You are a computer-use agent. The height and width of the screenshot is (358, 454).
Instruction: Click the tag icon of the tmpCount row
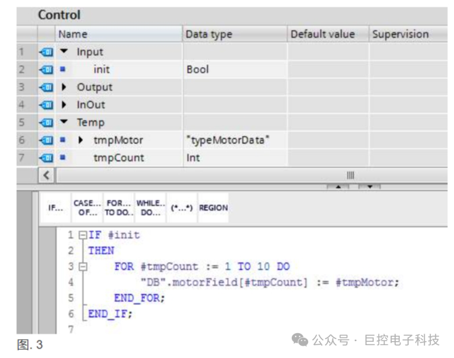47,158
